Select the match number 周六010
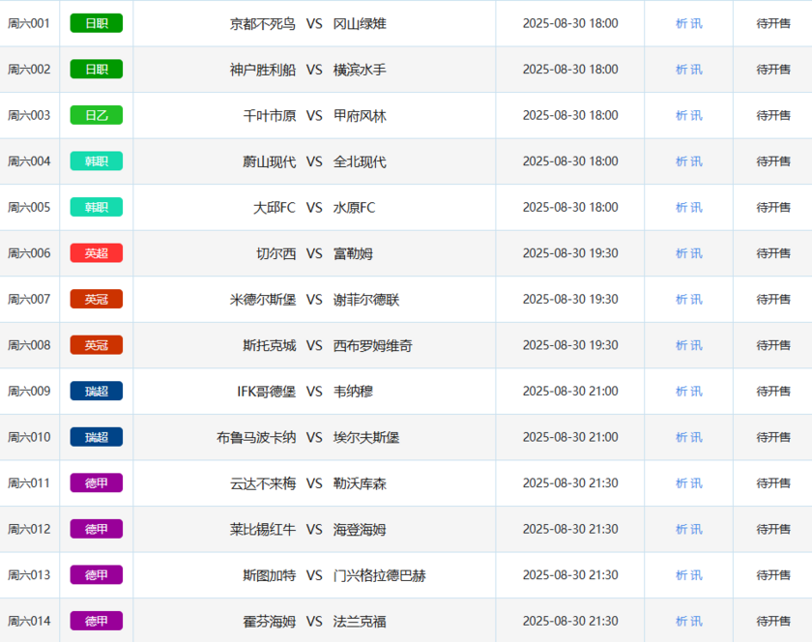Screen dimensions: 812x642 point(29,437)
